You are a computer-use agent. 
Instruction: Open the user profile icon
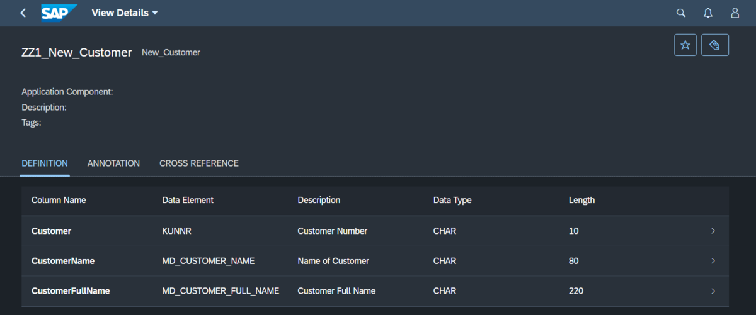[735, 13]
